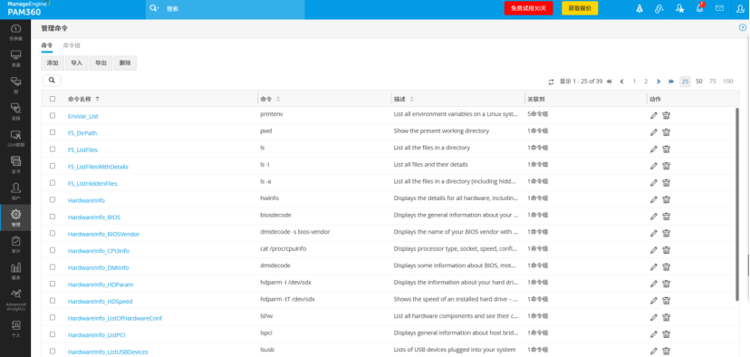Open the 报表 reports sidebar icon
Image resolution: width=750 pixels, height=357 pixels.
click(15, 271)
